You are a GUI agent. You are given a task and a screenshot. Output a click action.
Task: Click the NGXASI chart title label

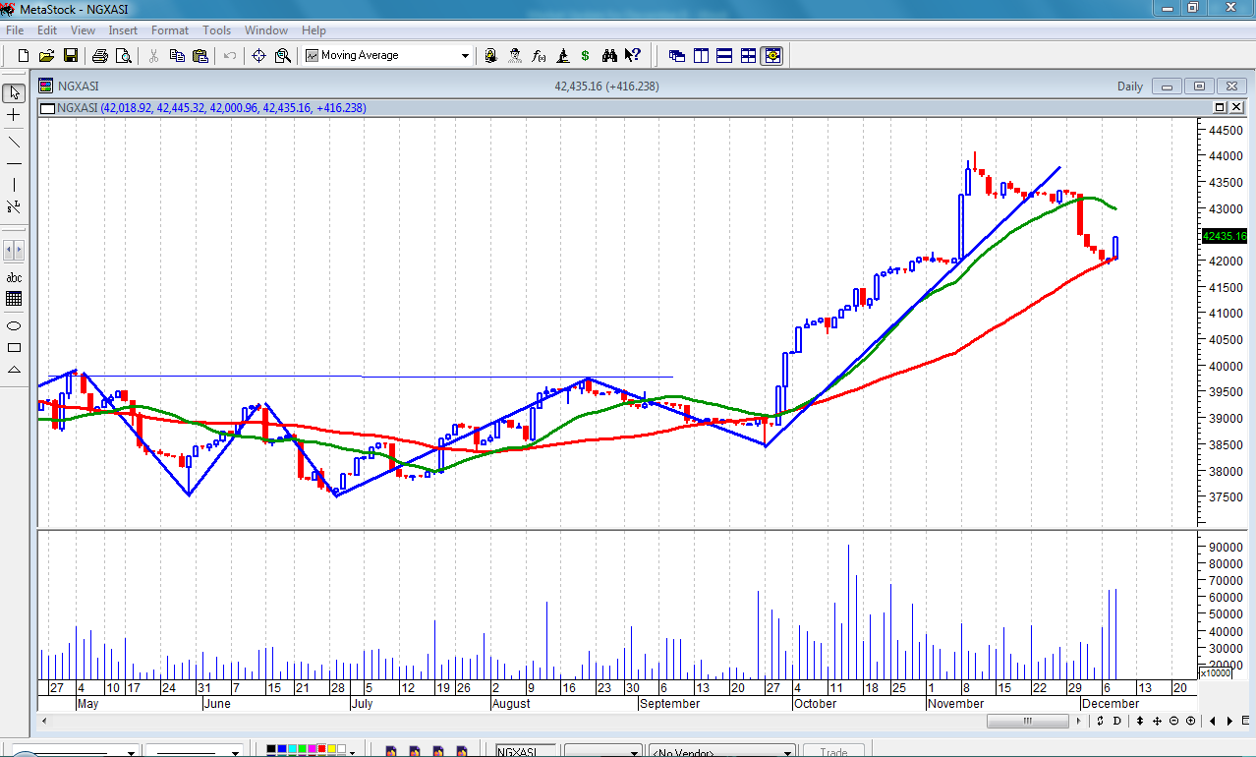(x=78, y=87)
